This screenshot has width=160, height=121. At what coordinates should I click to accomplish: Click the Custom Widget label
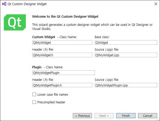[x=43, y=37]
